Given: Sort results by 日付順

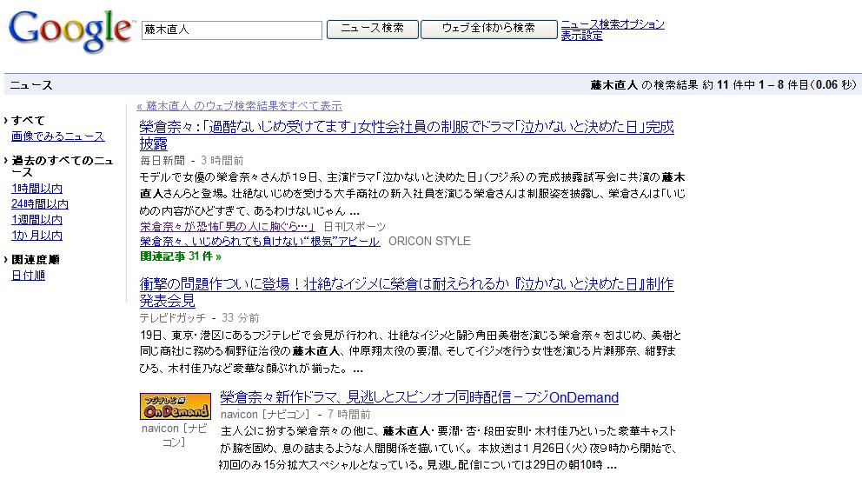Looking at the screenshot, I should tap(28, 275).
